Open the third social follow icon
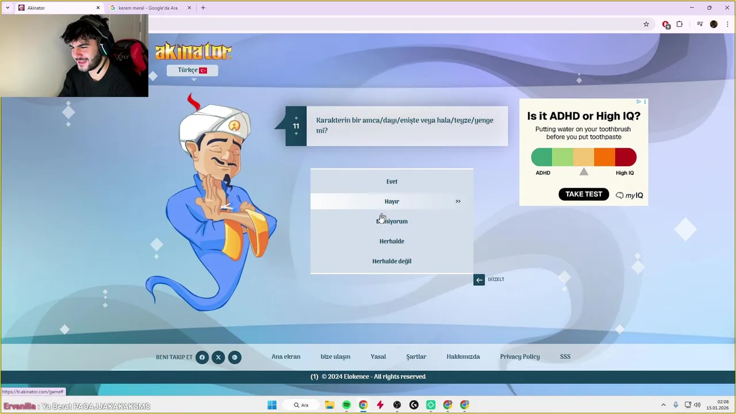 (234, 357)
